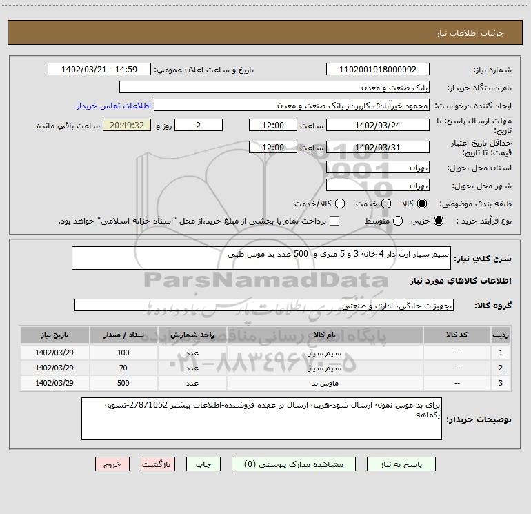Click buyer organization field بانک صنعت و معدن
The width and height of the screenshot is (531, 514).
pyautogui.click(x=274, y=88)
